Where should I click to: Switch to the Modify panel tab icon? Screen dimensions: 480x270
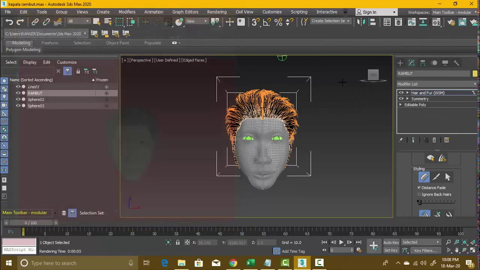tap(411, 63)
